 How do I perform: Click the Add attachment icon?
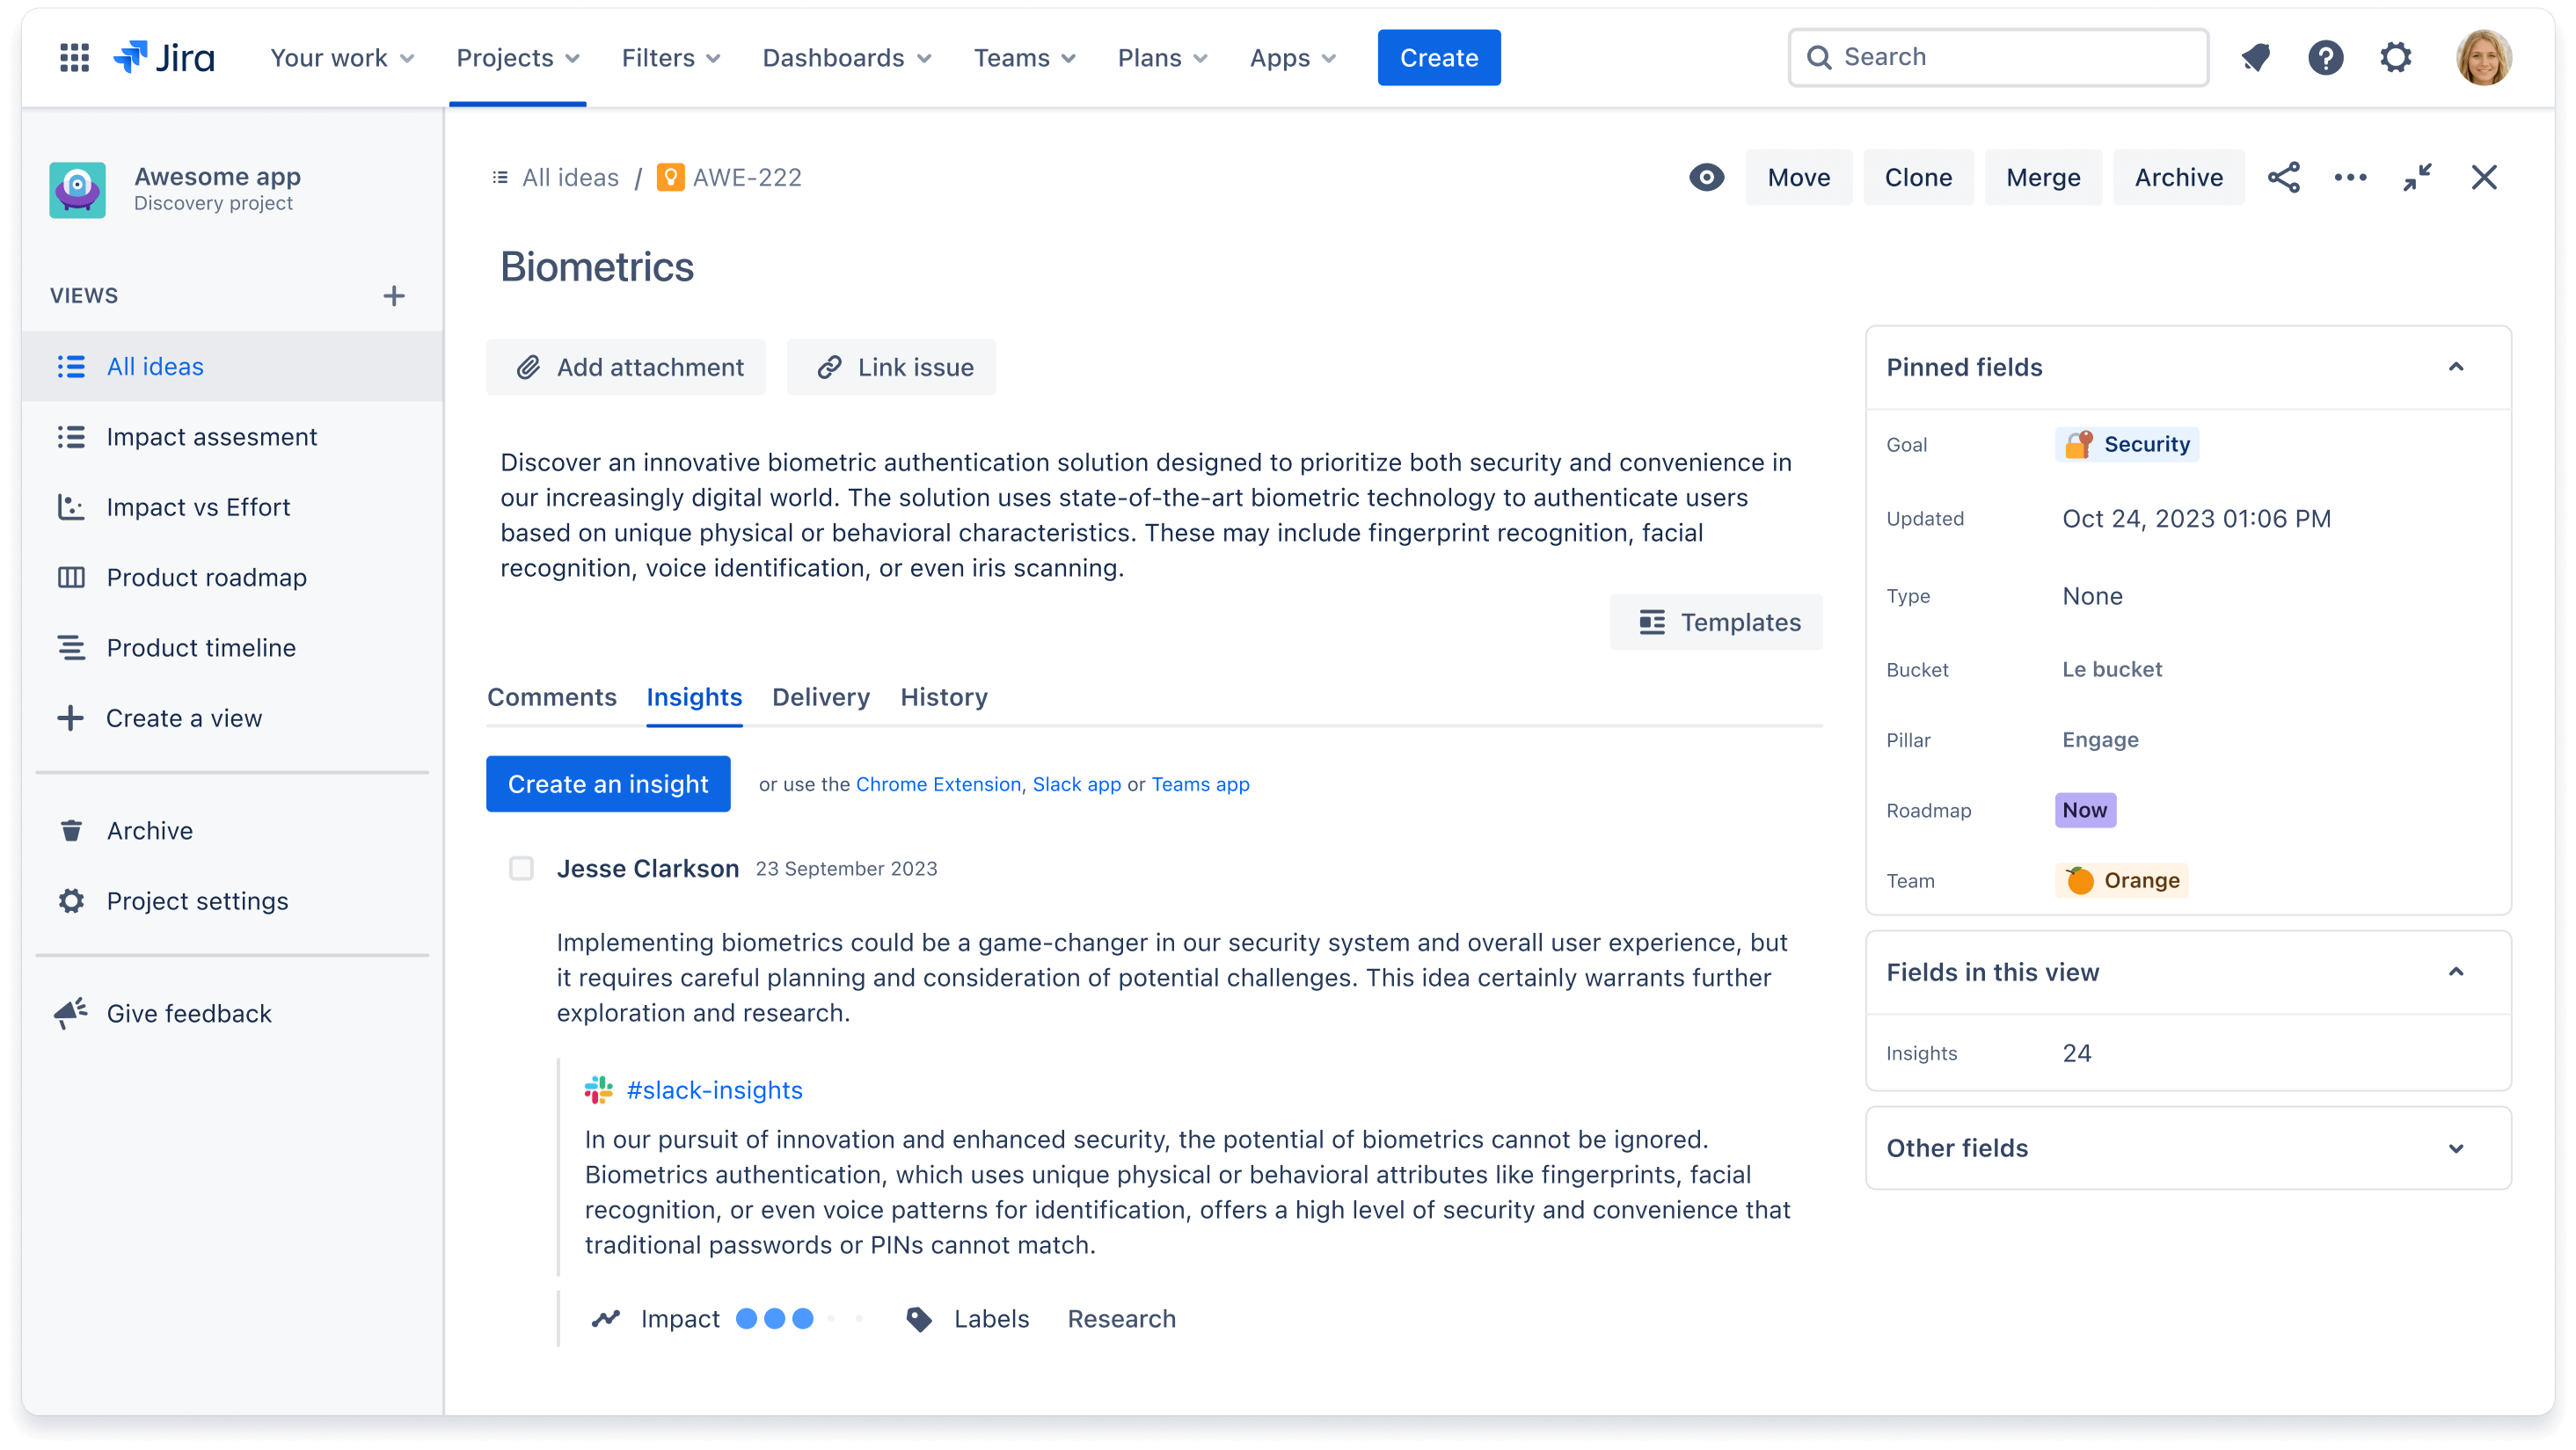527,366
